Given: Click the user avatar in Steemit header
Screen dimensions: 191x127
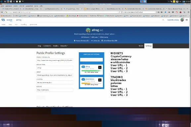Looking at the screenshot, I should click(182, 20).
